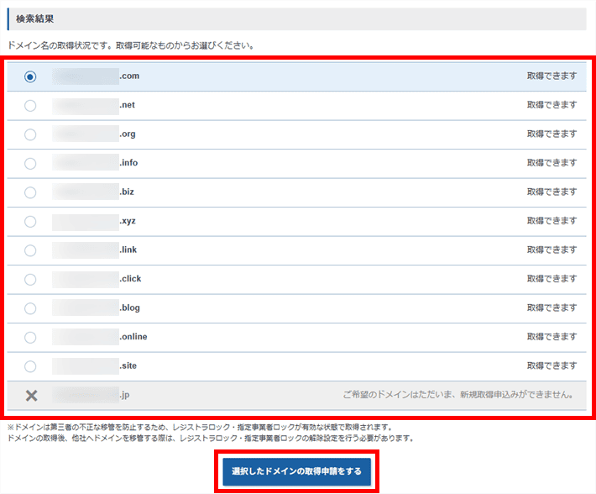Select the .net domain radio button
Image resolution: width=596 pixels, height=494 pixels.
point(30,106)
